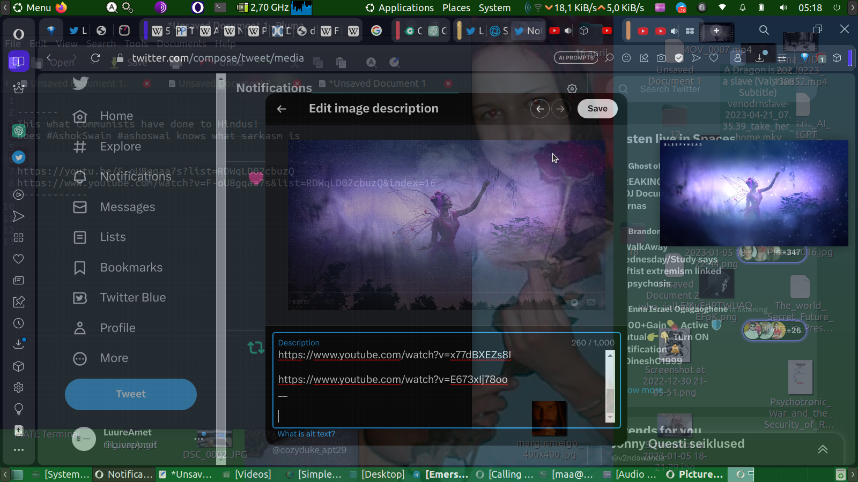Open Twitter panel in Opera sidebar
Image resolution: width=858 pixels, height=482 pixels.
coord(19,157)
